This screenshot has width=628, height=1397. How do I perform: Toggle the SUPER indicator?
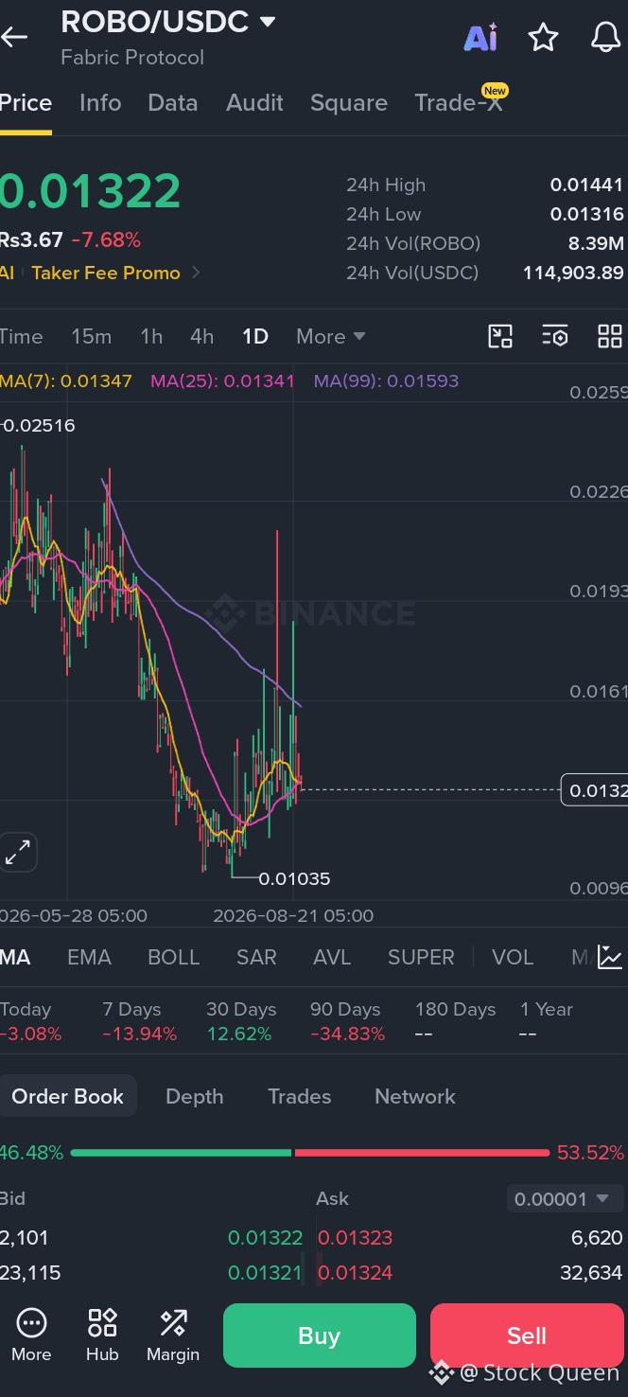[421, 957]
